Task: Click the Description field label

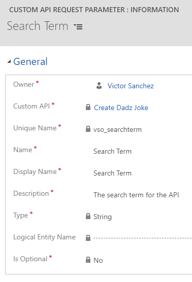Action: tap(31, 193)
